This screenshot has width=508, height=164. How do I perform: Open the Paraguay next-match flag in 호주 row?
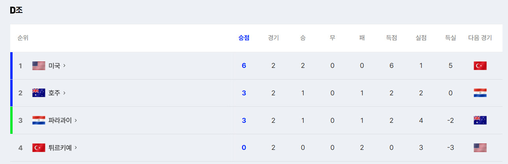click(480, 93)
